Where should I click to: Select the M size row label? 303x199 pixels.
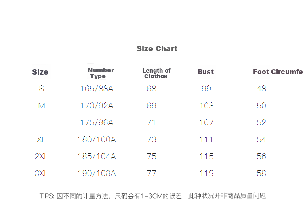click(42, 106)
